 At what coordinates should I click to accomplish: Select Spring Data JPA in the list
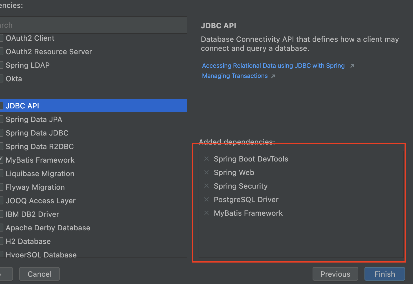pyautogui.click(x=93, y=119)
